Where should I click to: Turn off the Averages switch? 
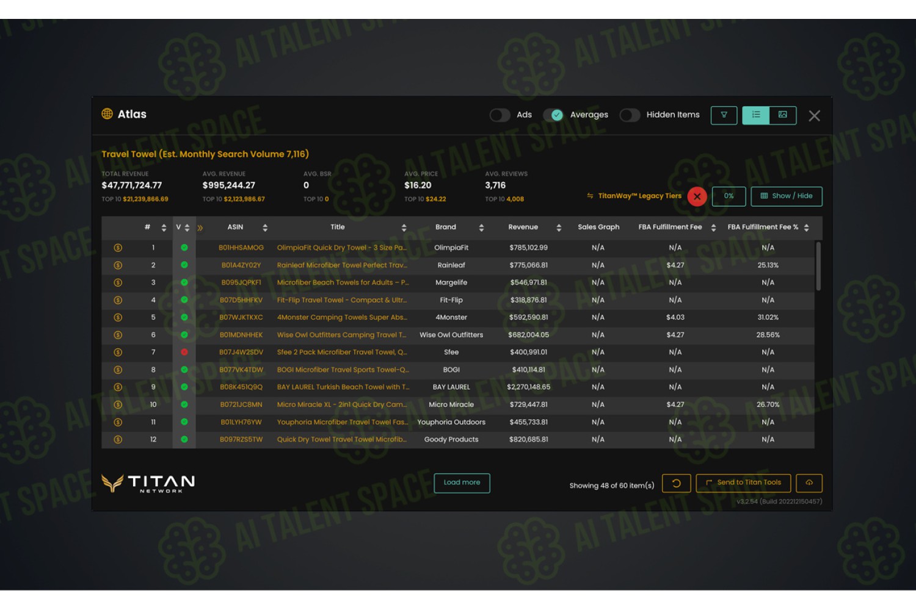(x=553, y=115)
